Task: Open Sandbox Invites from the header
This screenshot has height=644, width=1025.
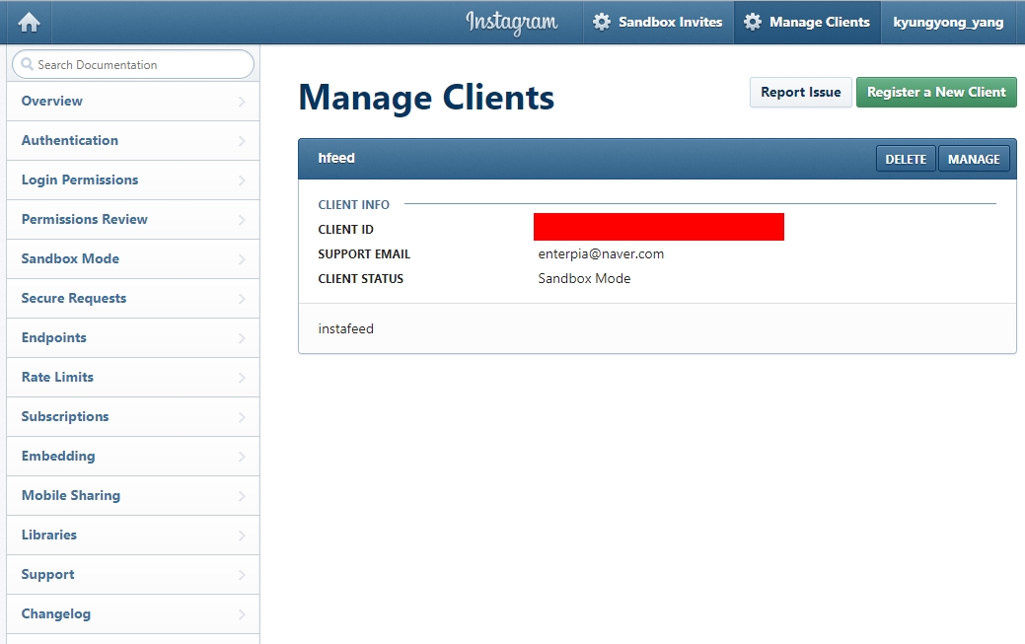Action: coord(658,22)
